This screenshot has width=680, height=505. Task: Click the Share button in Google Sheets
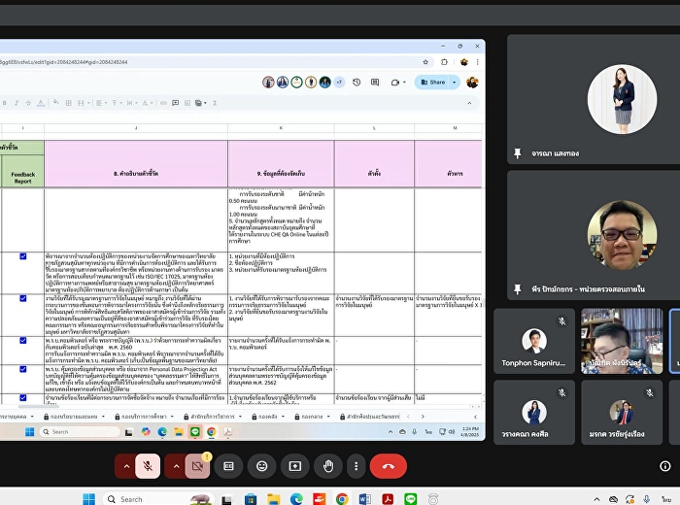point(433,83)
